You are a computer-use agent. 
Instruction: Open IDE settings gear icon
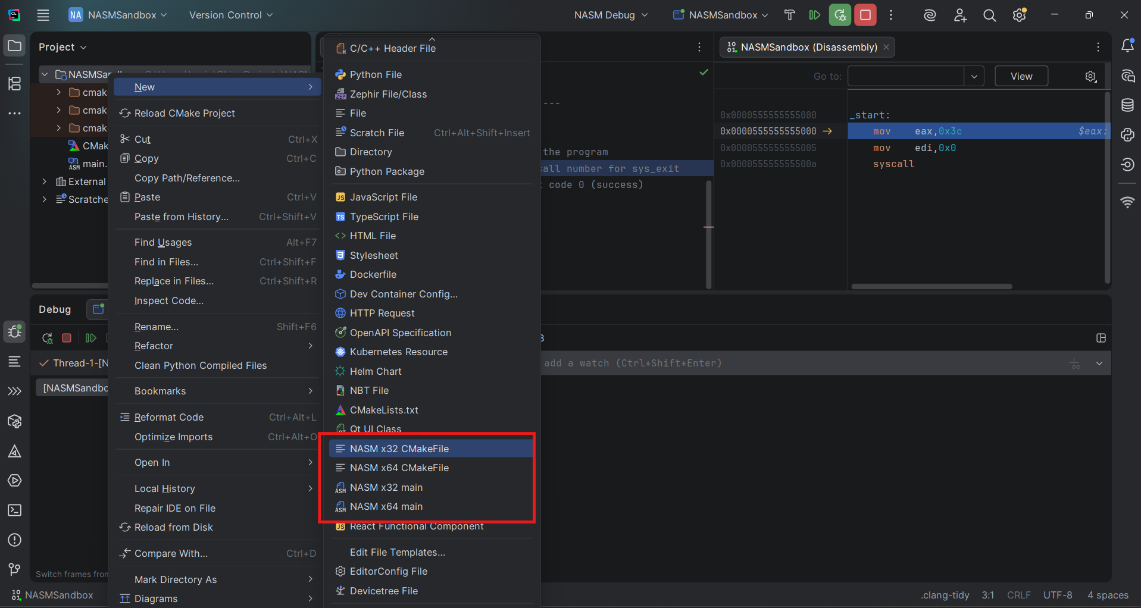pos(1020,15)
